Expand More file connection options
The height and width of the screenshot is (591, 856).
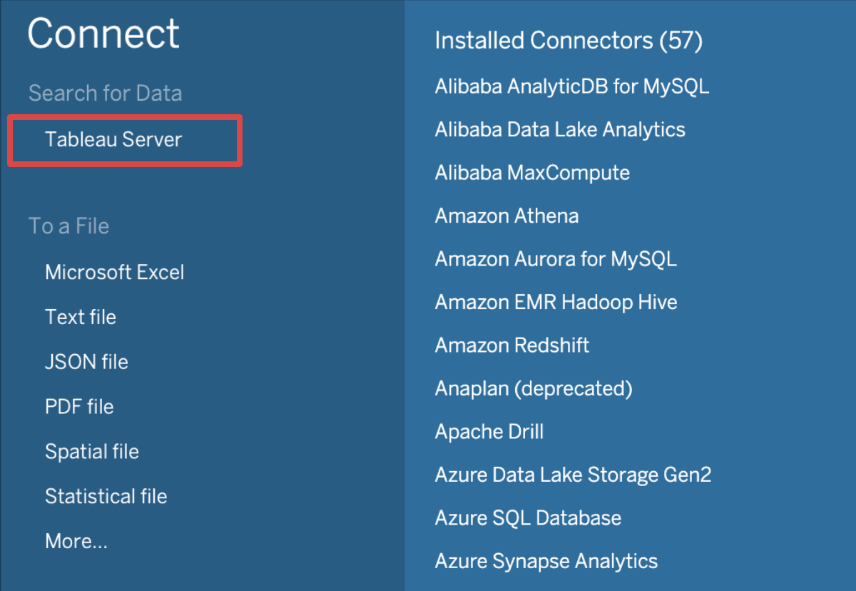click(x=76, y=541)
